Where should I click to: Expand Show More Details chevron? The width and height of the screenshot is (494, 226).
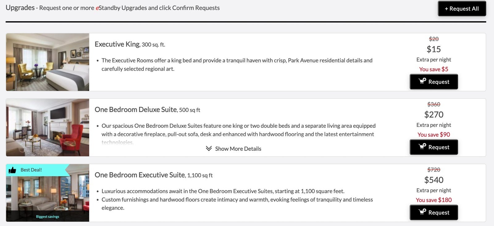209,149
